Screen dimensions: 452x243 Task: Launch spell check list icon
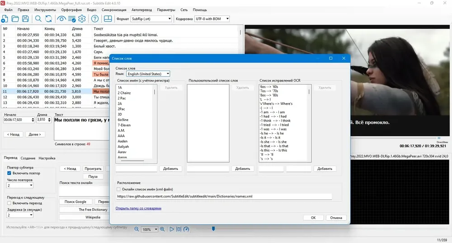tap(72, 19)
